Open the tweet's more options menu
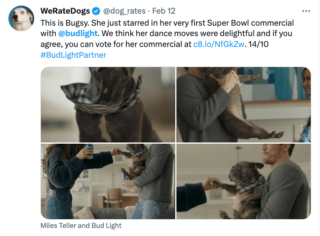The height and width of the screenshot is (236, 320). (306, 11)
